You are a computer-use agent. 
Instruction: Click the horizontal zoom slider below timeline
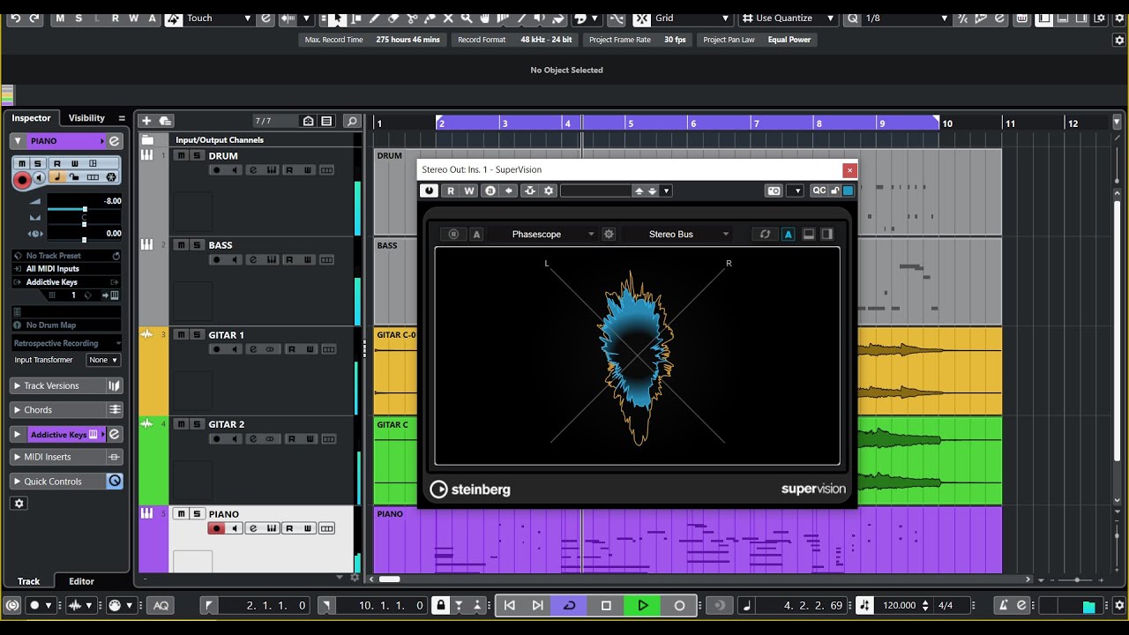(x=1076, y=579)
